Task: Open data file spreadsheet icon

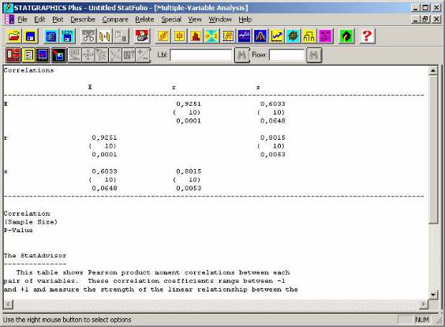Action: click(50, 36)
